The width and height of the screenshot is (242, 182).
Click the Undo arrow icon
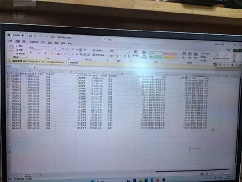(x=35, y=36)
